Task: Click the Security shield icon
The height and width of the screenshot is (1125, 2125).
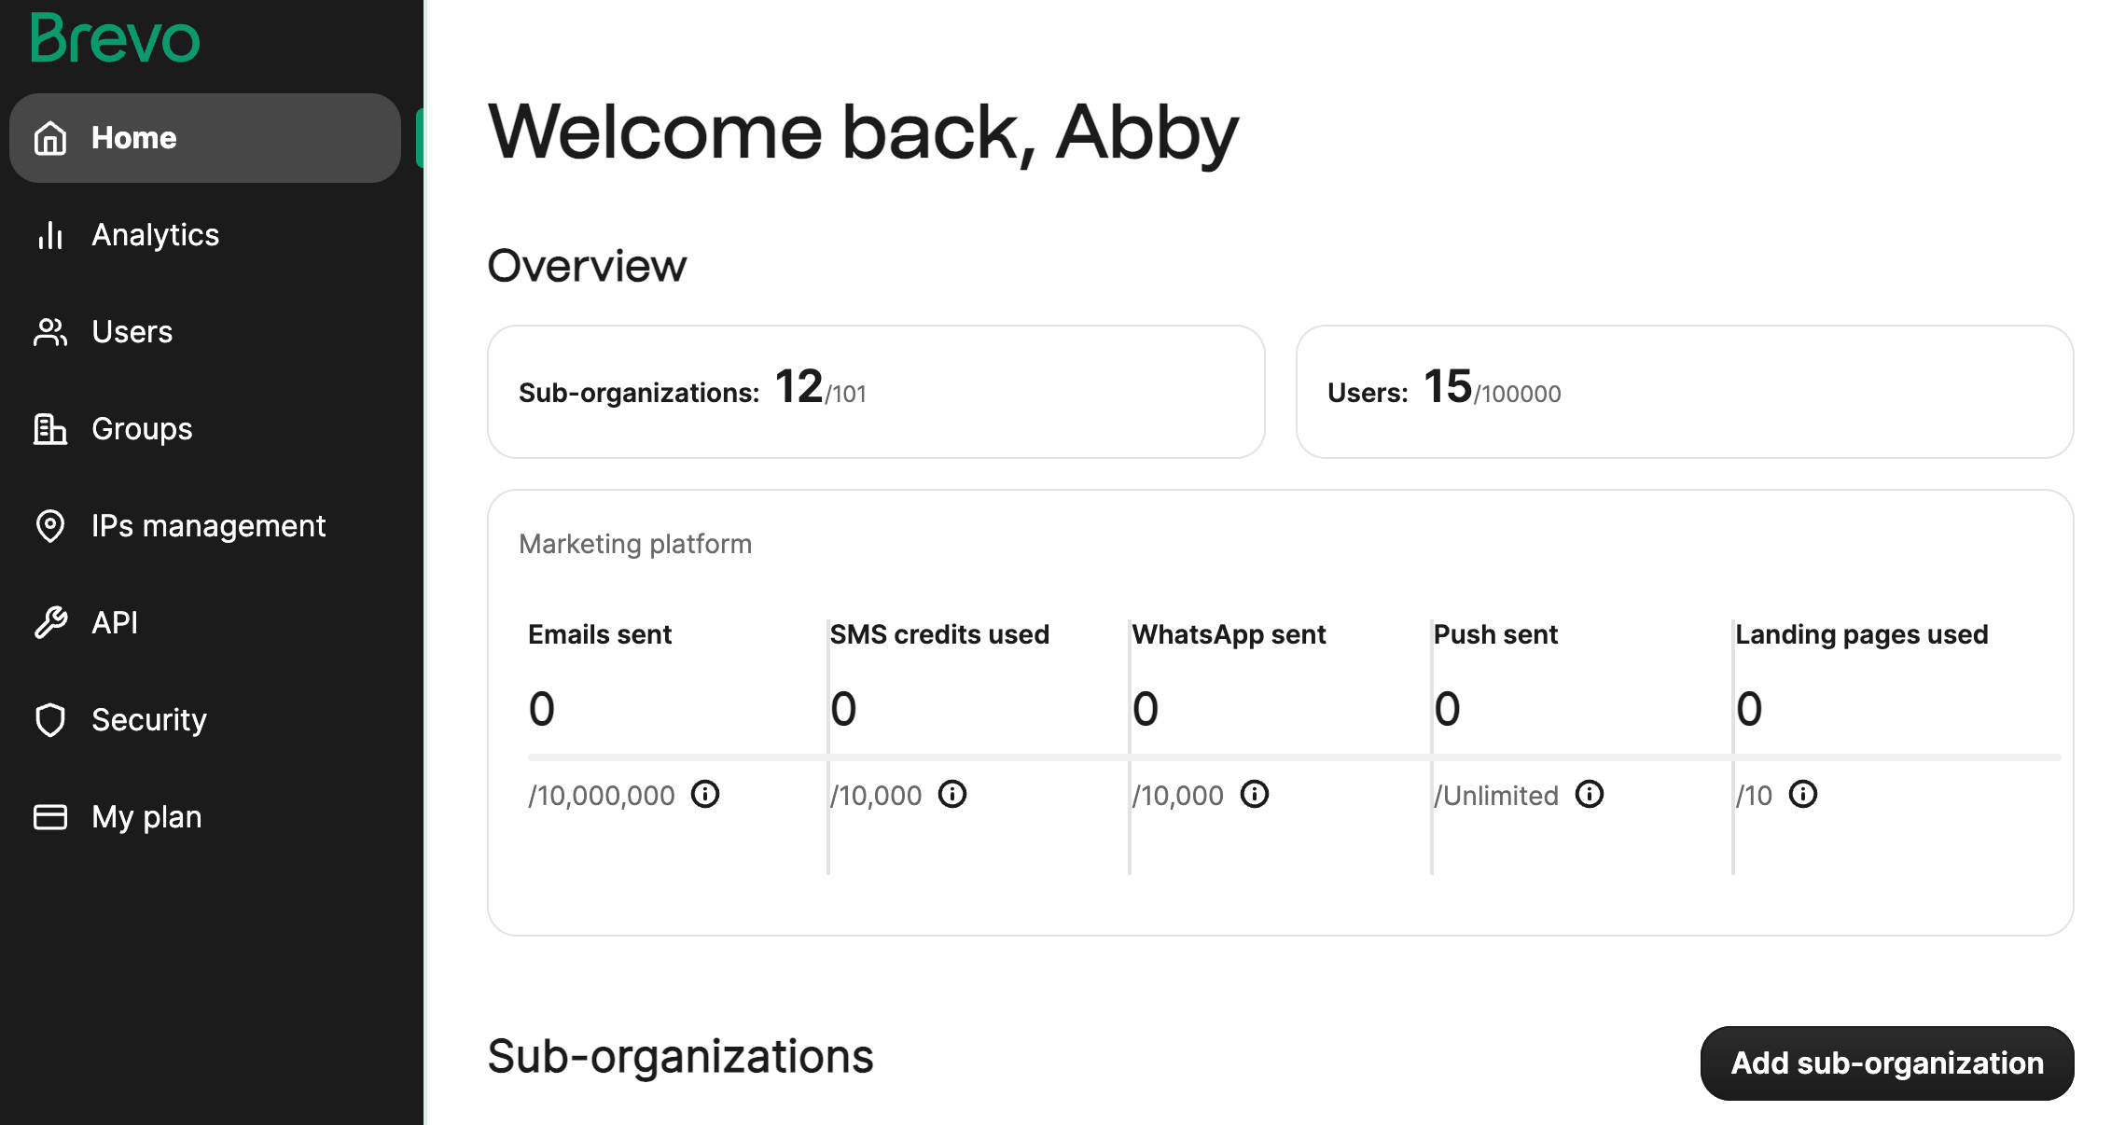Action: (x=50, y=720)
